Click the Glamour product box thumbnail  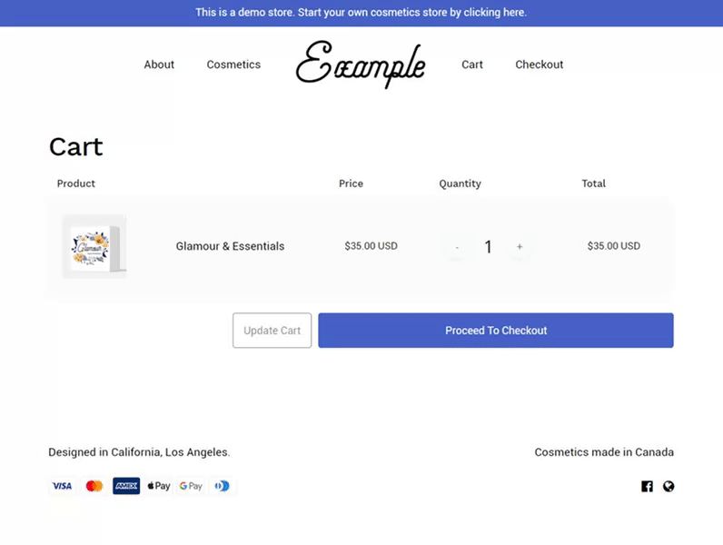pyautogui.click(x=94, y=247)
